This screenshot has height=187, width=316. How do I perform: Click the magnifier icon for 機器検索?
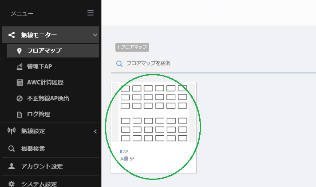pos(12,149)
